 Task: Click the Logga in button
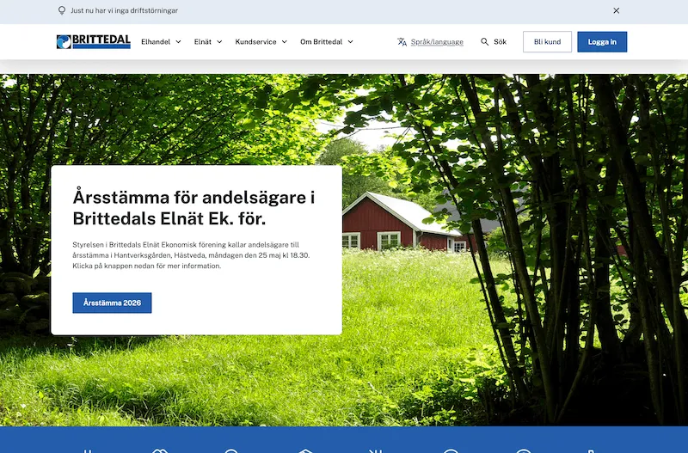[x=602, y=41]
